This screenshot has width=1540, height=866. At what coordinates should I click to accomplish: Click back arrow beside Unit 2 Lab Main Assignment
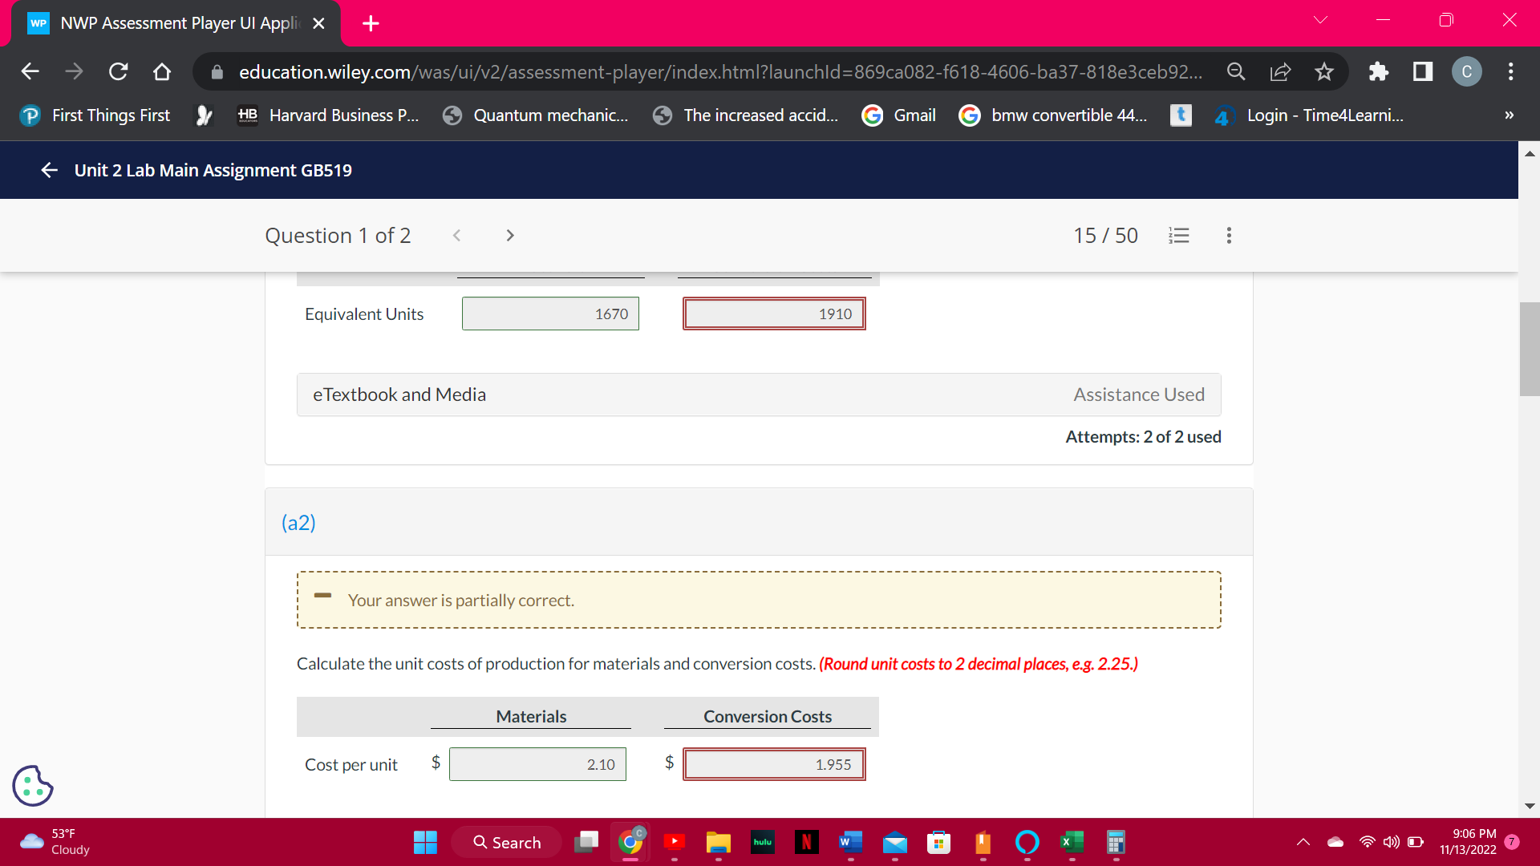click(x=49, y=169)
